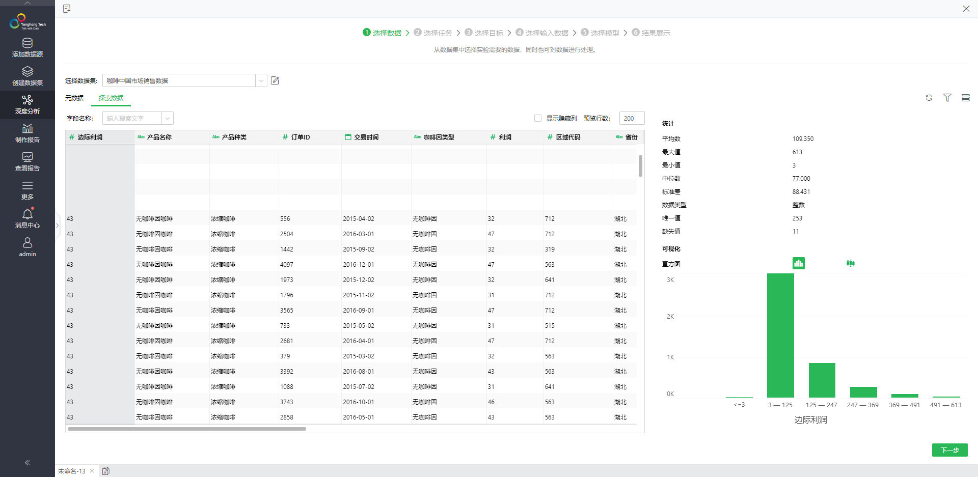Select the 交易时间 column header
The image size is (978, 477).
pyautogui.click(x=376, y=137)
